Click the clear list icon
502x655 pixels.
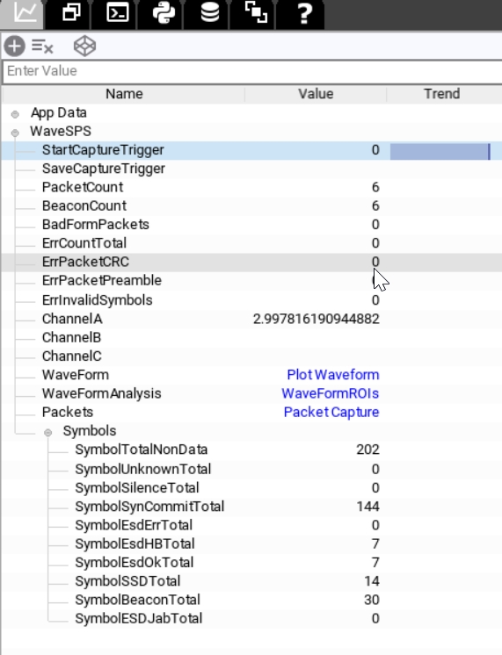pos(42,46)
